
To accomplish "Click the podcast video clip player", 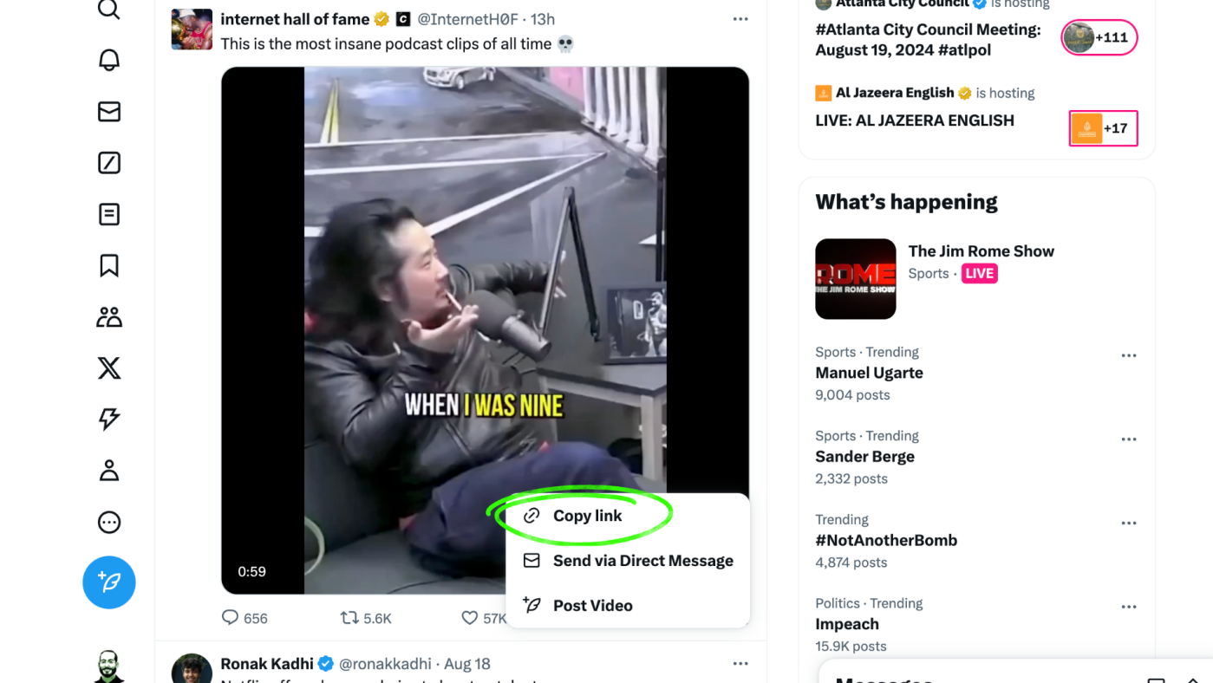I will tap(484, 286).
